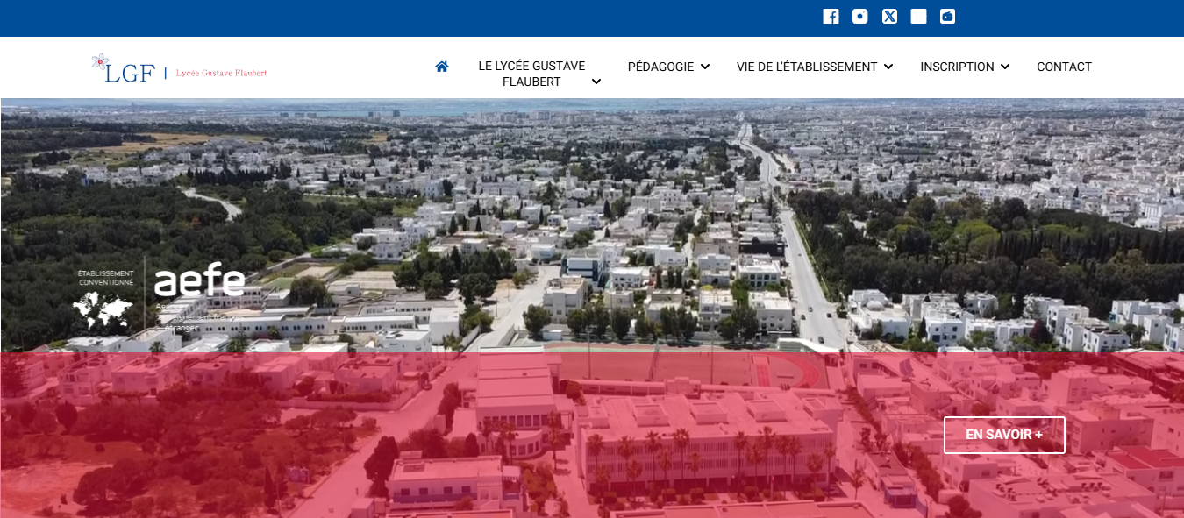
Task: Click the LGF flower logo
Action: (x=123, y=68)
